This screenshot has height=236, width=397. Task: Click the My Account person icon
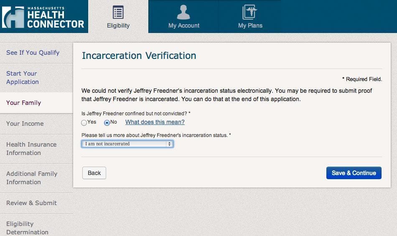click(183, 12)
